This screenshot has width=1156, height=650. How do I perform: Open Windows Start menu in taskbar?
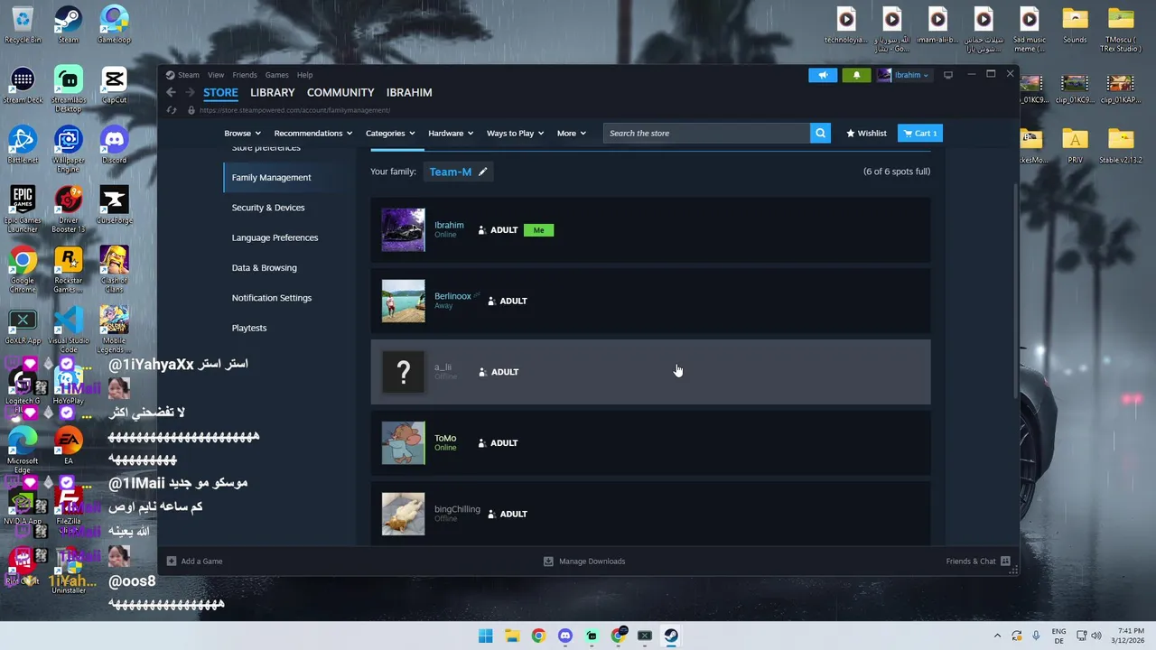(486, 636)
